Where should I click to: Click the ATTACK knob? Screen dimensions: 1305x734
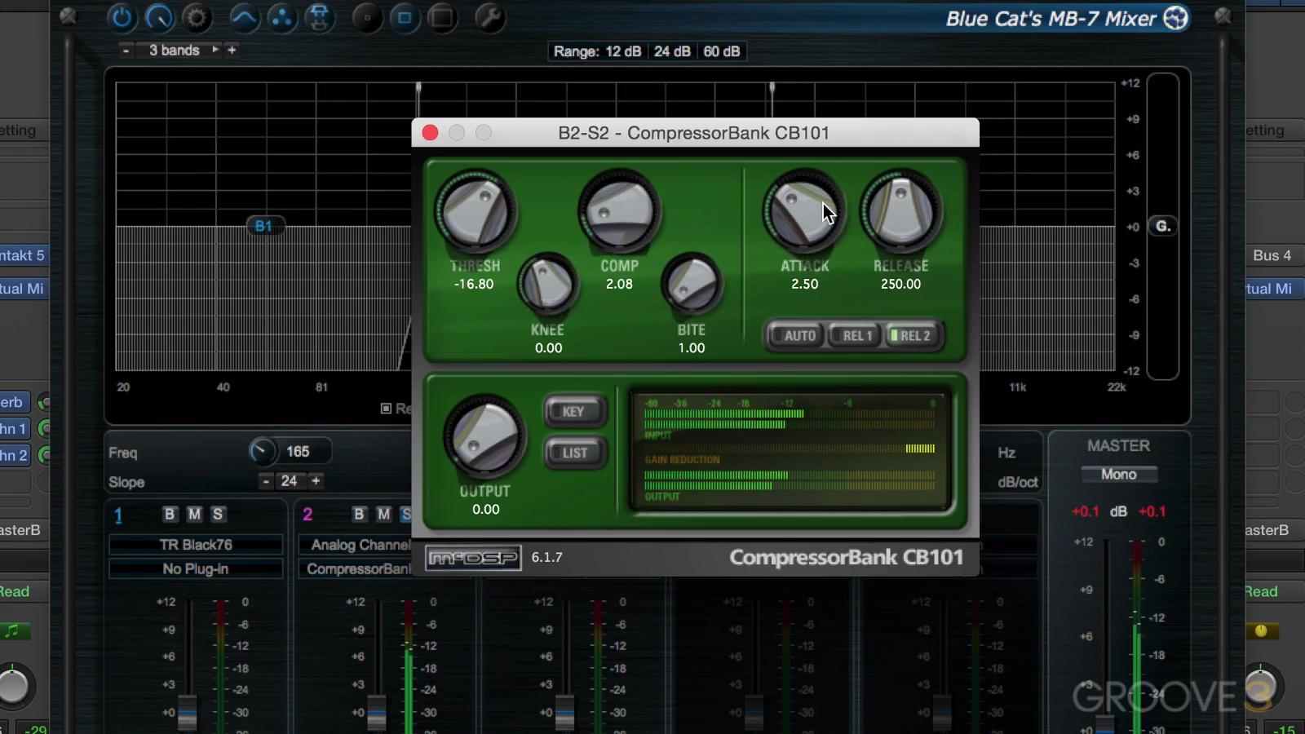coord(804,211)
